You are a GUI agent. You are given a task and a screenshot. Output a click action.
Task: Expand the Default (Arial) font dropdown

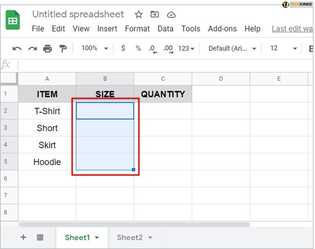(x=232, y=49)
